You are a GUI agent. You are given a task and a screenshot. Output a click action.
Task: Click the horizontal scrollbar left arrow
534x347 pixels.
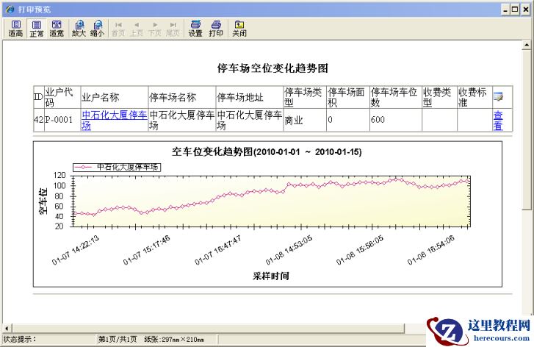(x=7, y=328)
